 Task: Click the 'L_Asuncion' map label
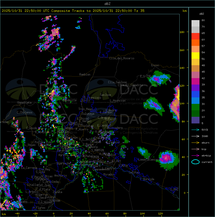[118, 101]
